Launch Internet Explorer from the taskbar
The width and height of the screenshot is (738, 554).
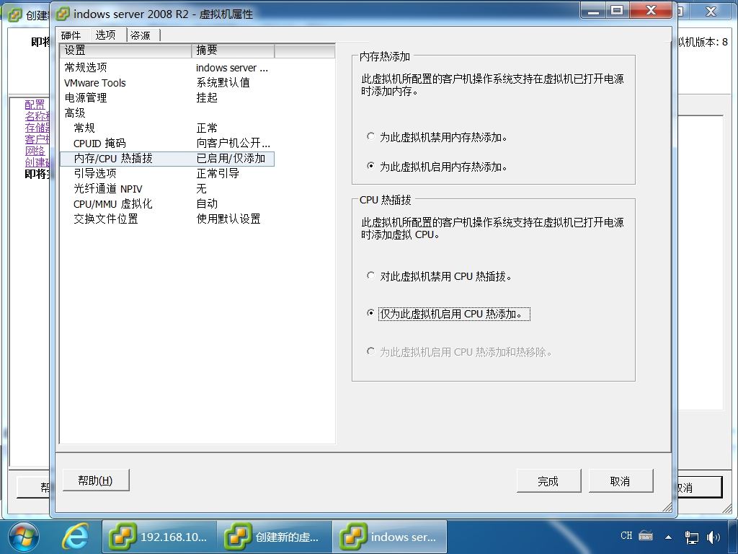tap(75, 537)
